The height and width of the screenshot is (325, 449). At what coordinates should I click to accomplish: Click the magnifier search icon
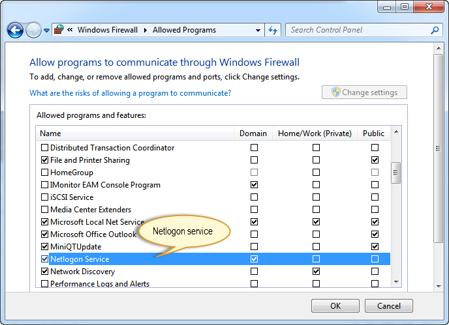435,30
